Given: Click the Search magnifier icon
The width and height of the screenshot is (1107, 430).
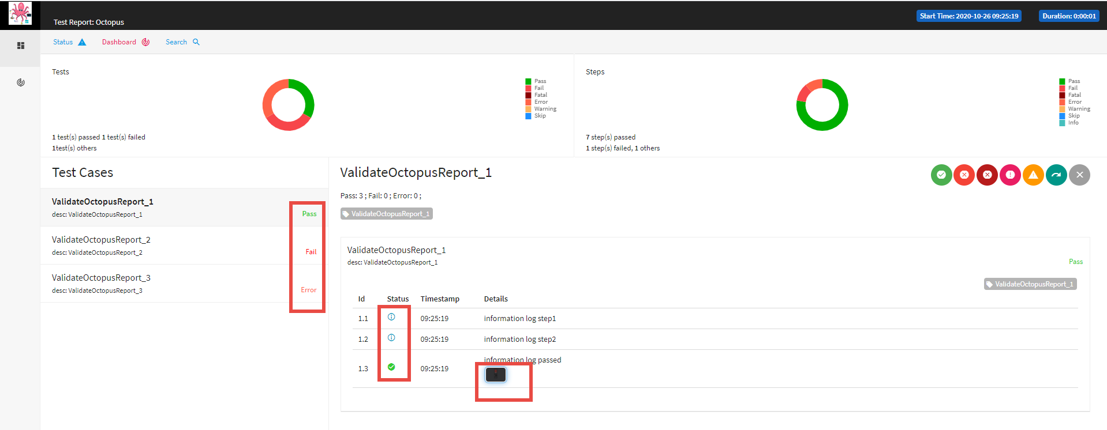Looking at the screenshot, I should (196, 42).
